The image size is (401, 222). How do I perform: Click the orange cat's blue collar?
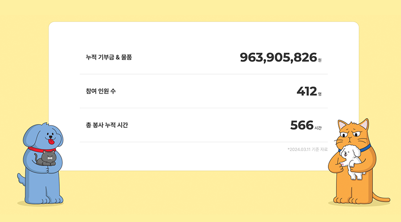[367, 147]
